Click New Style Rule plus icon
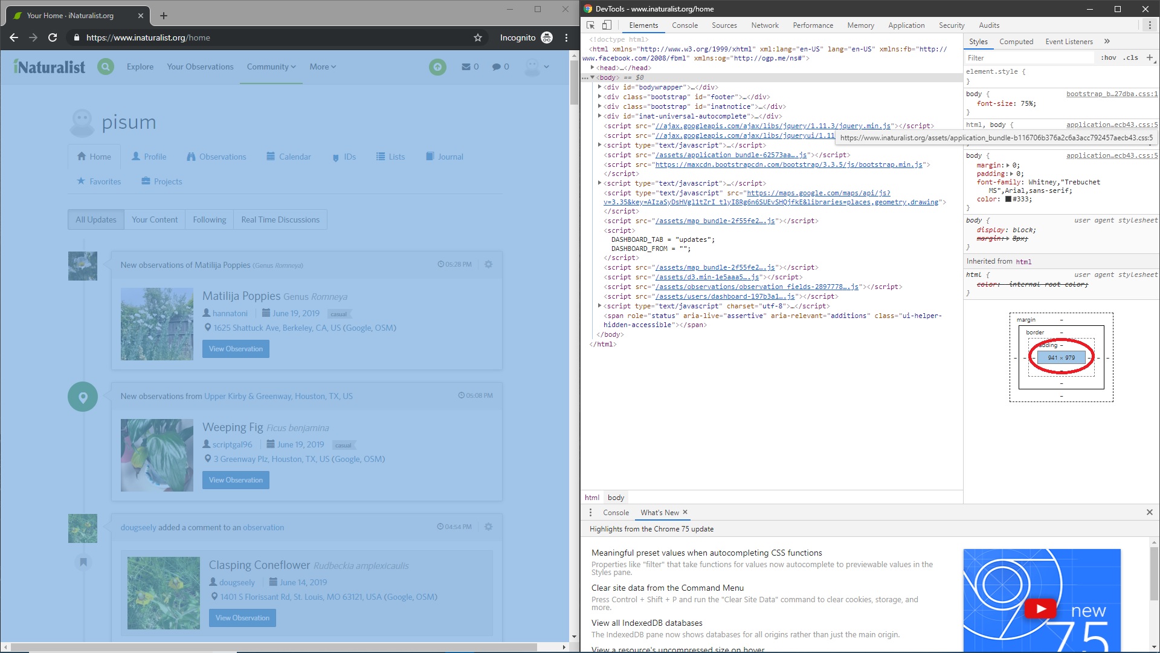Image resolution: width=1160 pixels, height=653 pixels. (1149, 57)
